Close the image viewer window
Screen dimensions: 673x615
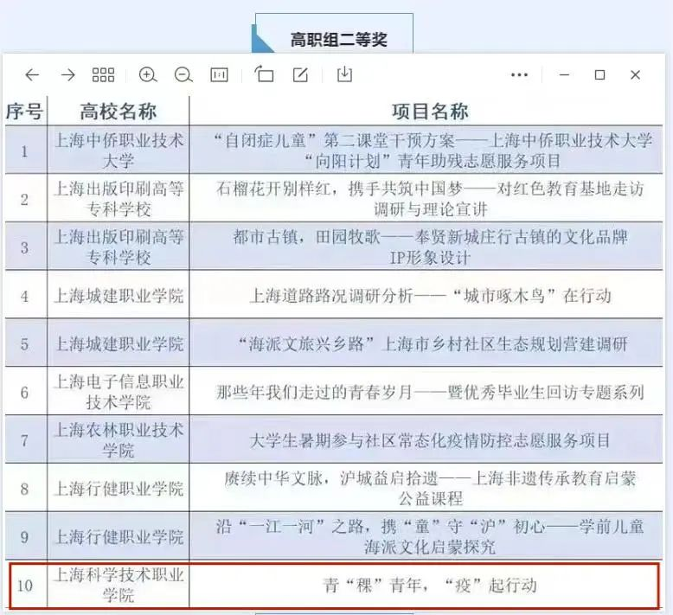tap(635, 75)
